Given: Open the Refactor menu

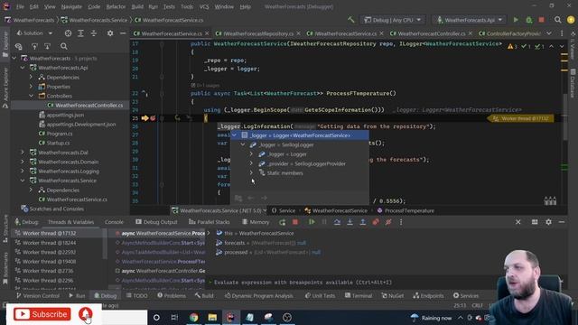Looking at the screenshot, I should tap(116, 6).
